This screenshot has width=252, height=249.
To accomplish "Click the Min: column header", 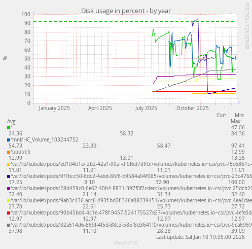I will pyautogui.click(x=240, y=115).
